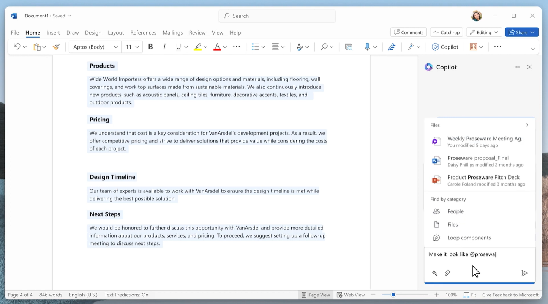Click the Catch-up button
Screen dimensions: 548x304
(447, 32)
